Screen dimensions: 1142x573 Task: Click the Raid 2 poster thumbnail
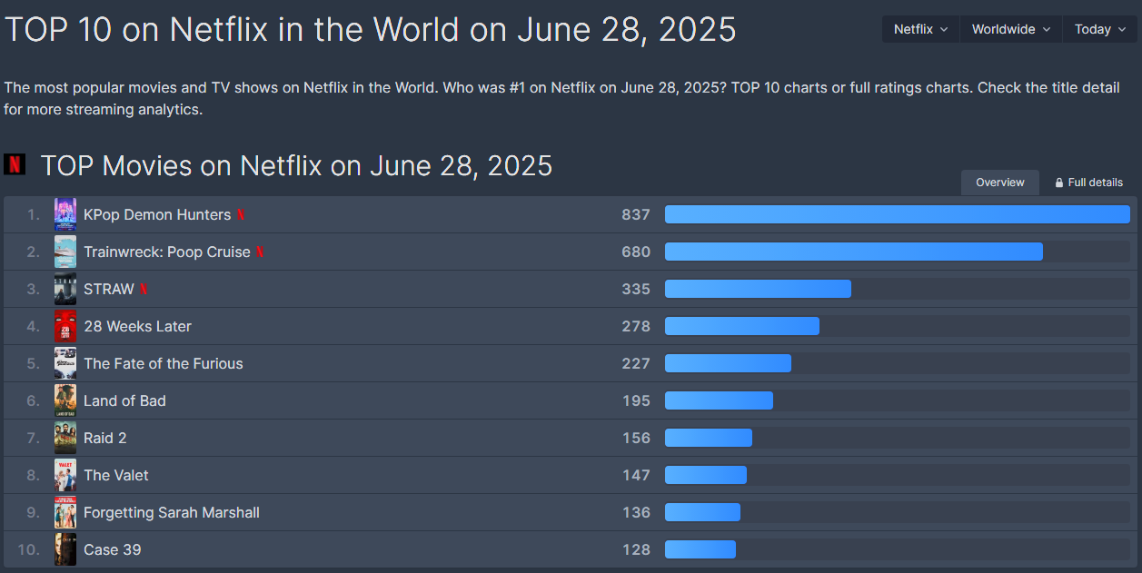65,438
